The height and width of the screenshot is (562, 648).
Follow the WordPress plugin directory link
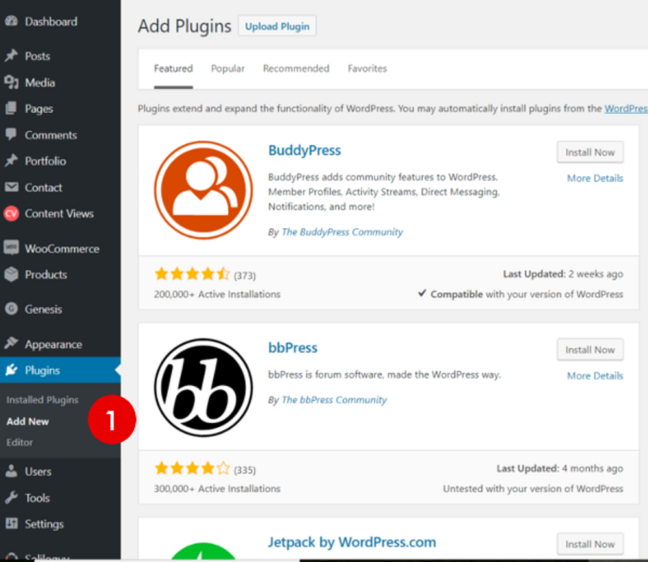pyautogui.click(x=626, y=108)
